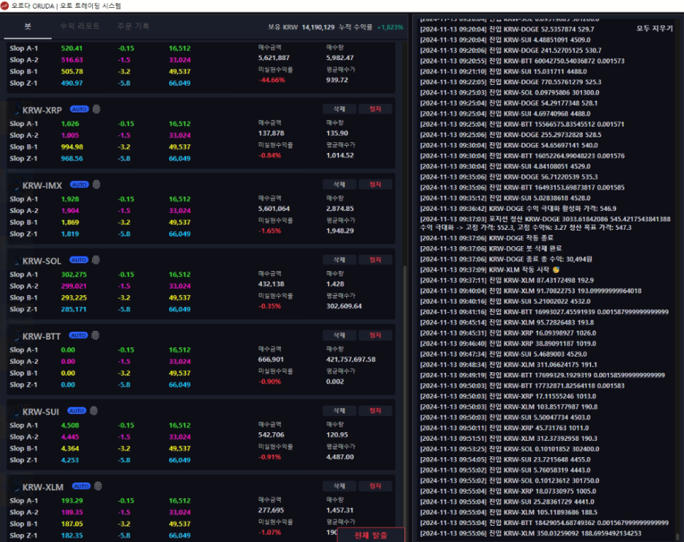Delete the KRW-IMX bot with 삭제
The height and width of the screenshot is (542, 684).
pyautogui.click(x=339, y=185)
